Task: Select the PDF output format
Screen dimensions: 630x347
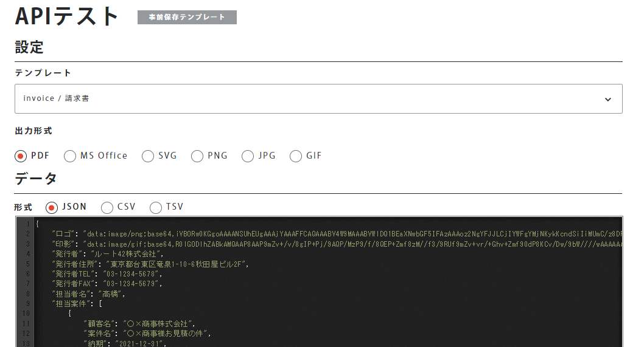Action: (x=21, y=156)
